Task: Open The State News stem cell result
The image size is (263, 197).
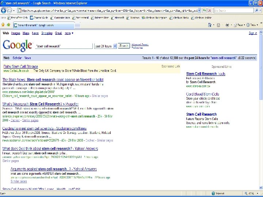Action: click(53, 80)
